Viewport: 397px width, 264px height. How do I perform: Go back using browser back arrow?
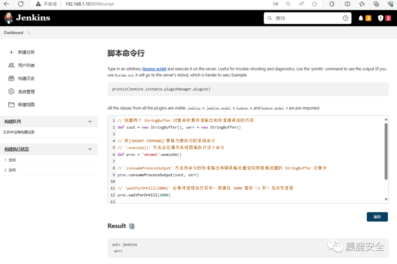point(7,4)
